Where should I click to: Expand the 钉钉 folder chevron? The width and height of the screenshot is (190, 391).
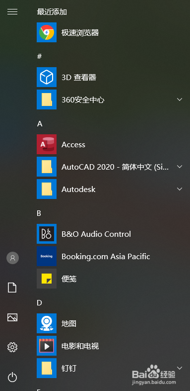tap(180, 368)
